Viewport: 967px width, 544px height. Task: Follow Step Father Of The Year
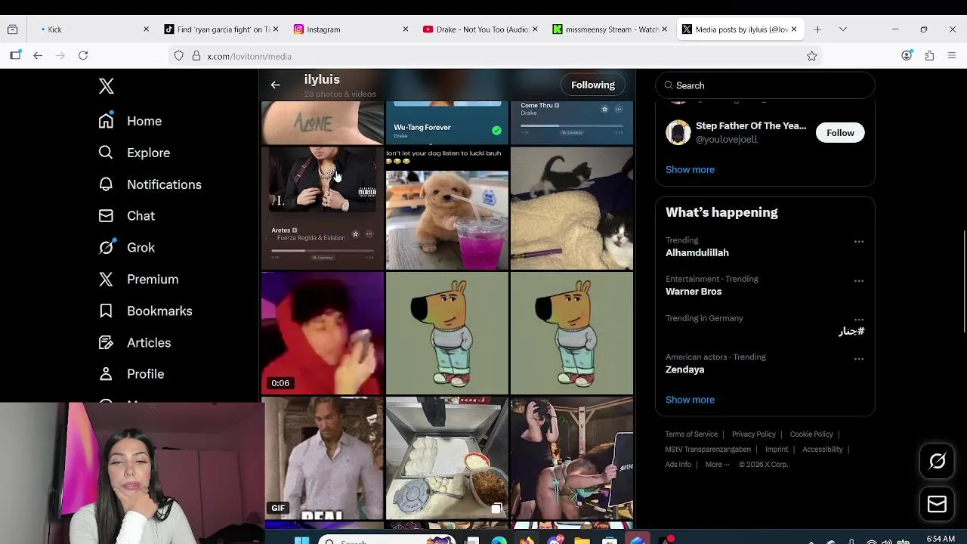(840, 133)
